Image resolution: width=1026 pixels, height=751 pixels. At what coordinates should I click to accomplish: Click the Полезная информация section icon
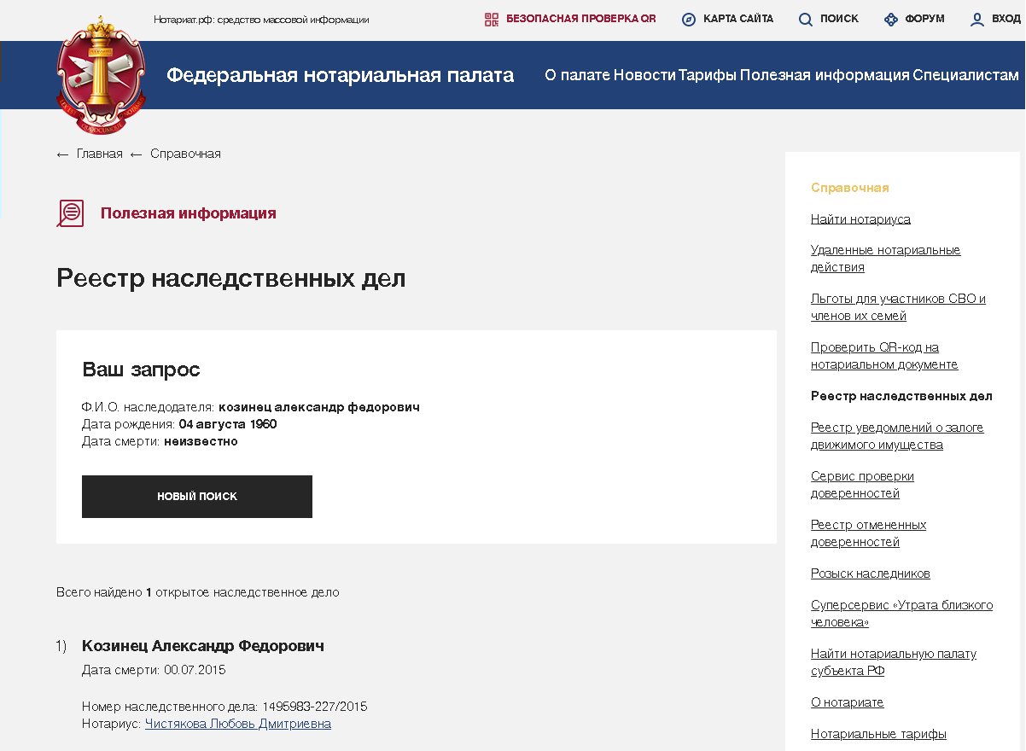tap(70, 213)
